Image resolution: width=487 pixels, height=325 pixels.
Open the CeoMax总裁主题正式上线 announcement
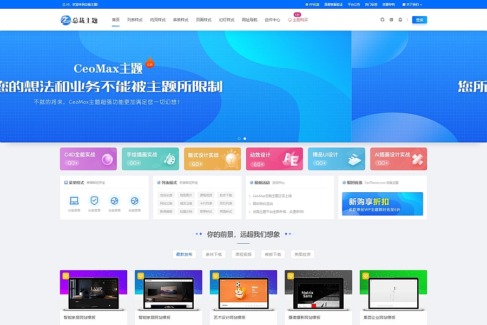272,196
